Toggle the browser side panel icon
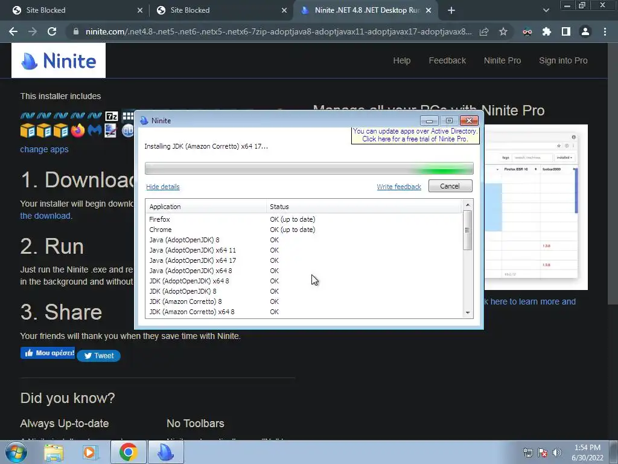618x464 pixels. (566, 32)
